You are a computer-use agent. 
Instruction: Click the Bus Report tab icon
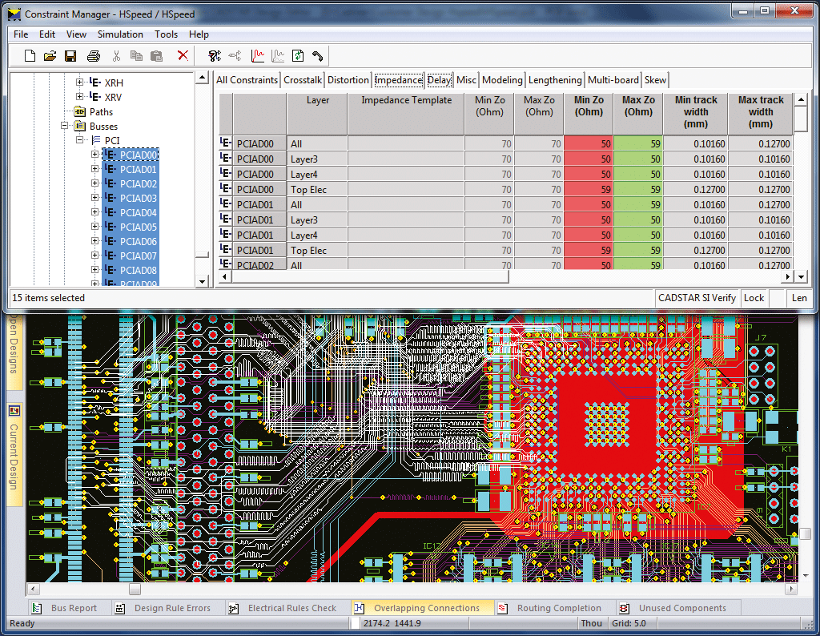coord(37,608)
